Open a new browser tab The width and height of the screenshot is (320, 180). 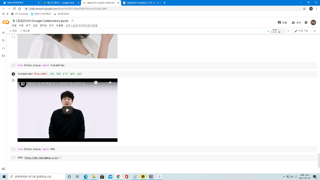coord(164,3)
